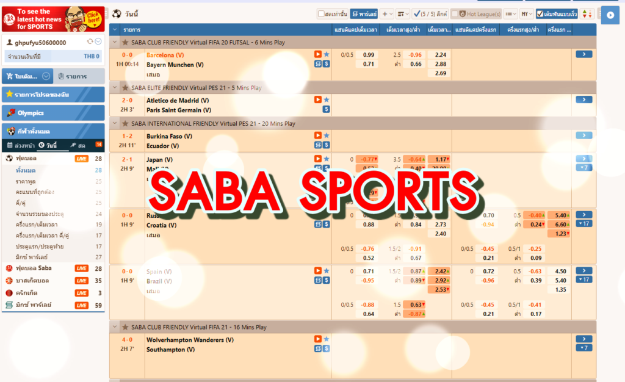Expand the 17 extra markets for Croatia match
Image resolution: width=625 pixels, height=382 pixels.
(584, 223)
